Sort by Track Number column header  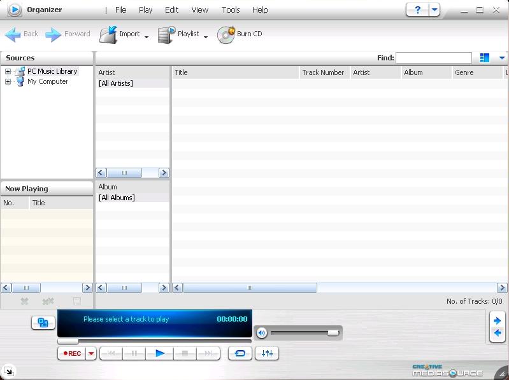pyautogui.click(x=325, y=72)
